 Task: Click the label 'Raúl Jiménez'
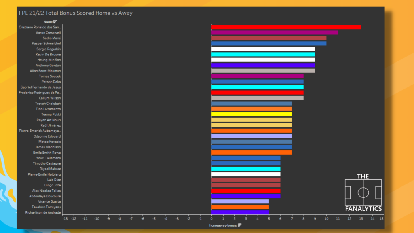pos(51,125)
